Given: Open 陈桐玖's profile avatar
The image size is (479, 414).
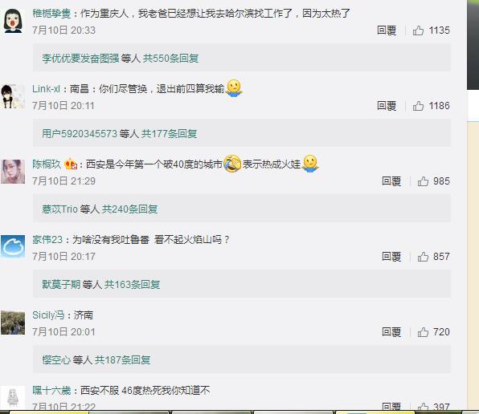Looking at the screenshot, I should pos(13,172).
